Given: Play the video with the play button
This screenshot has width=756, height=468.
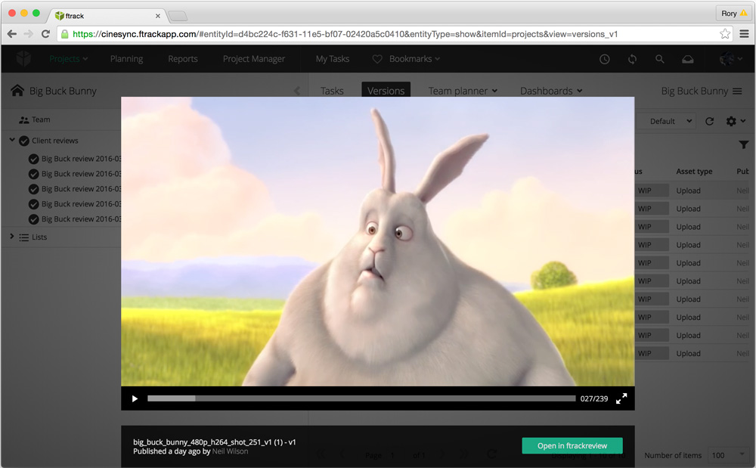Looking at the screenshot, I should (x=135, y=398).
